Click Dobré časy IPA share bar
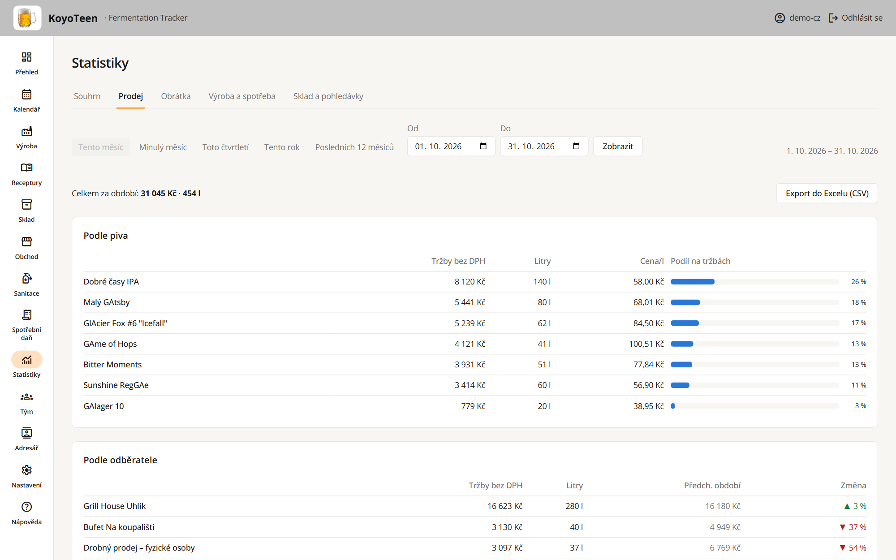This screenshot has width=896, height=560. pos(755,282)
